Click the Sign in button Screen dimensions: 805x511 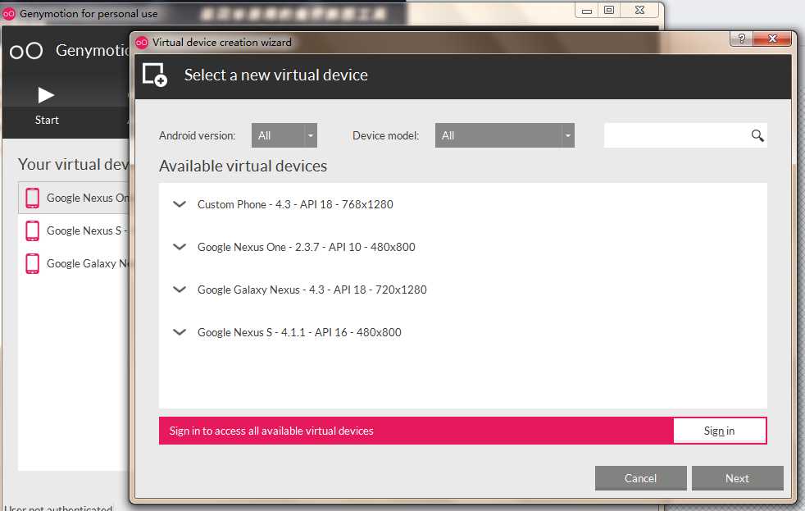tap(719, 431)
